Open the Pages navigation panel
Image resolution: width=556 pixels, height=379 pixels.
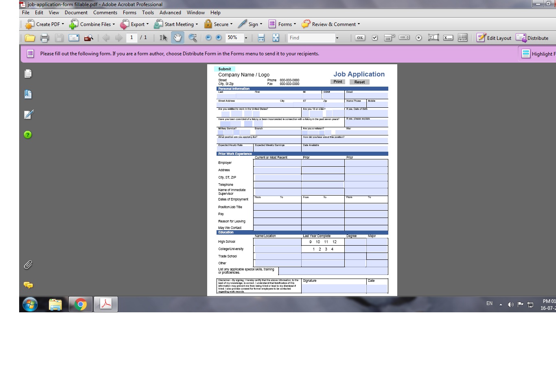28,74
